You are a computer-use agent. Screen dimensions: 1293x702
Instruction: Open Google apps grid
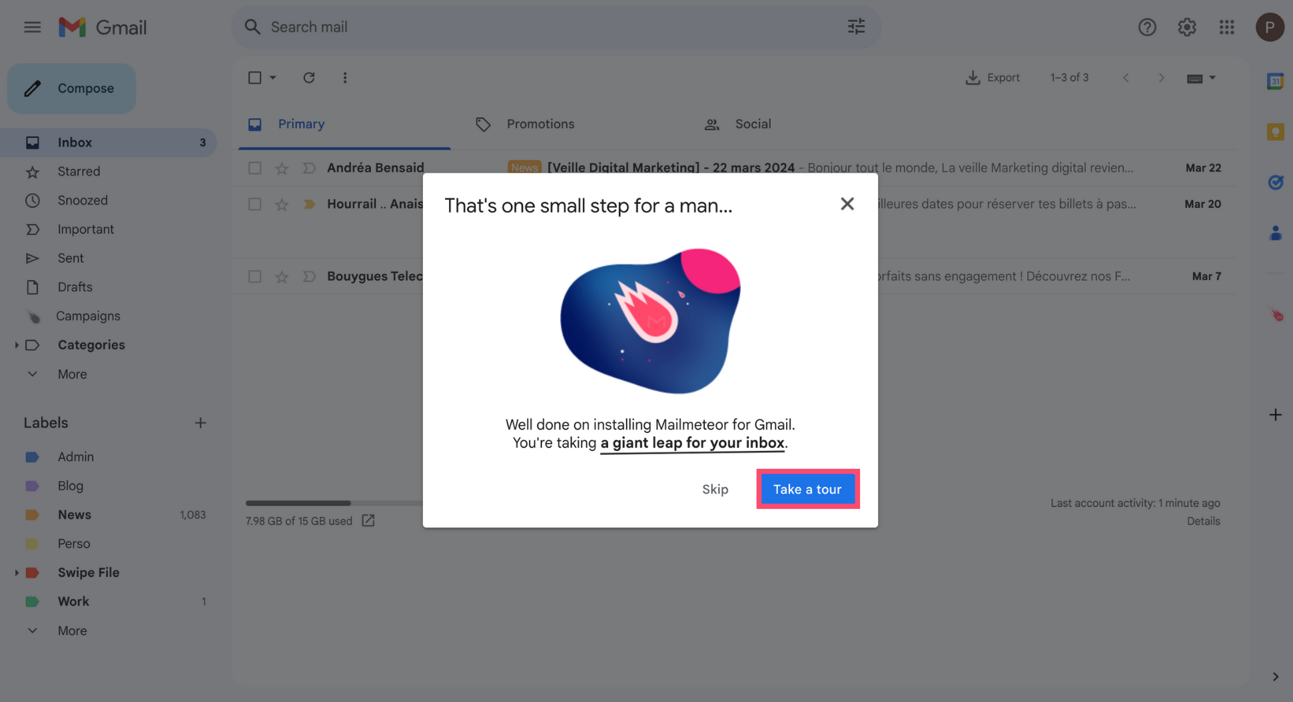[1226, 27]
